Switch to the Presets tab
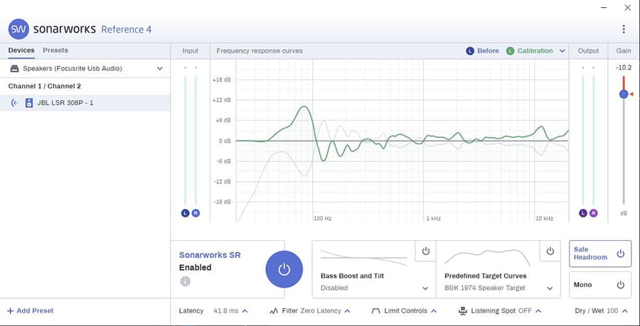 (55, 50)
